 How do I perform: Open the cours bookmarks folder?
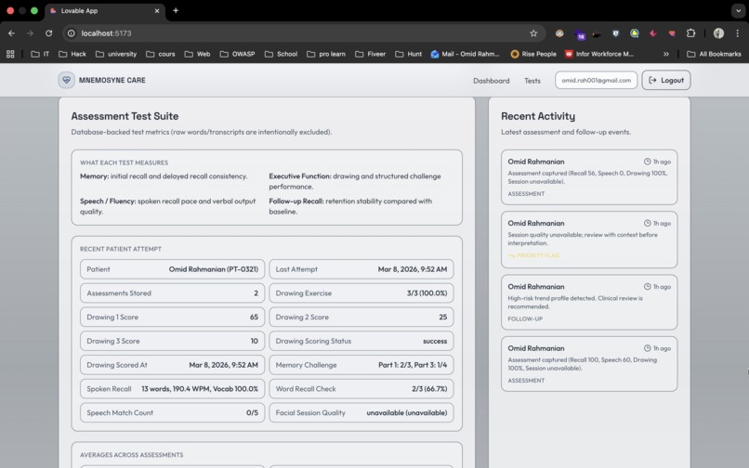[161, 54]
